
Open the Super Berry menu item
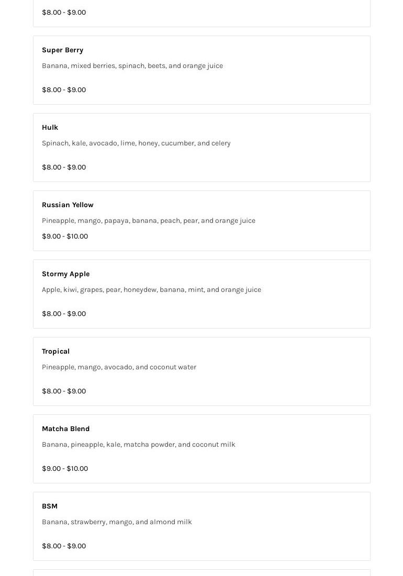tap(62, 50)
